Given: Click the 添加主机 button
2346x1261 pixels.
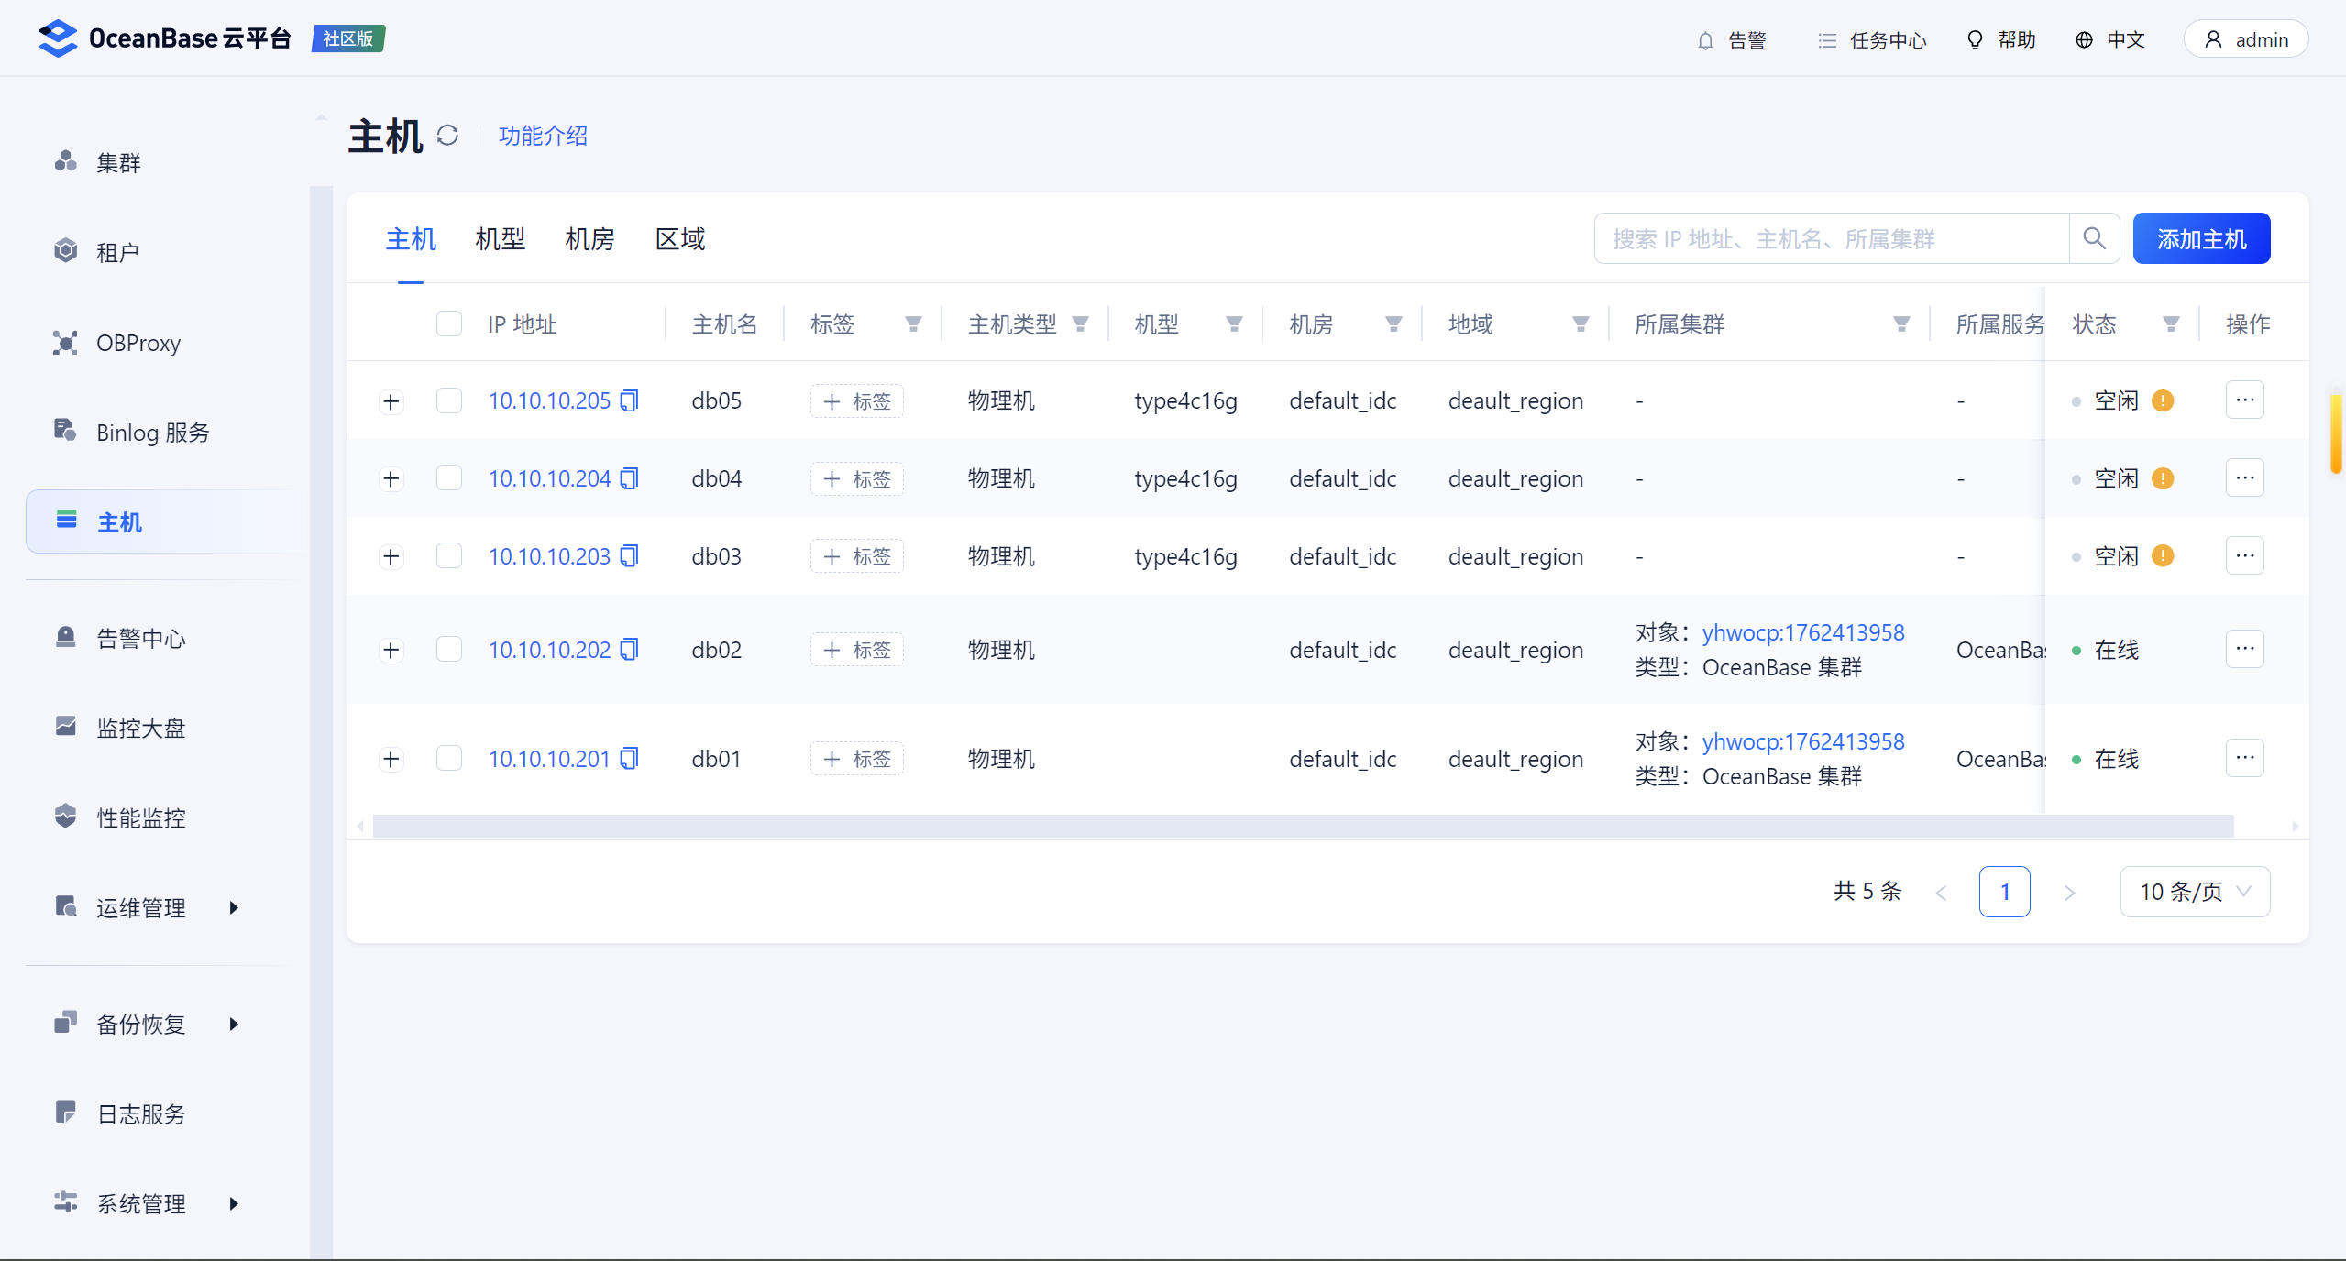Looking at the screenshot, I should tap(2201, 238).
